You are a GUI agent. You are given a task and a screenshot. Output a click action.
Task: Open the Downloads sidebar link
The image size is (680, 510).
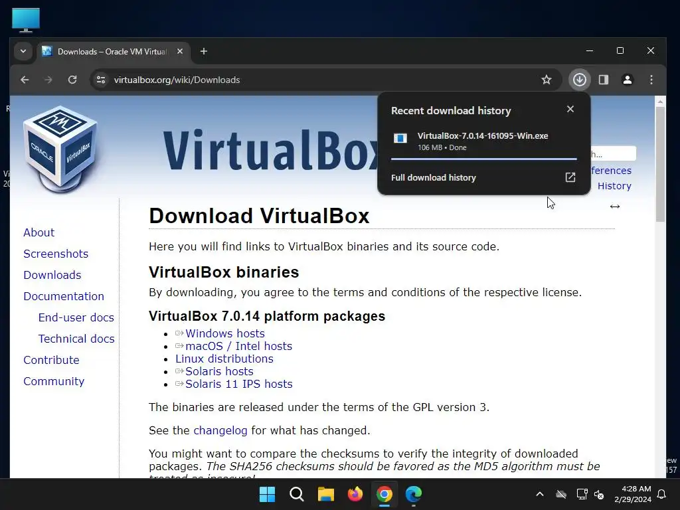52,275
